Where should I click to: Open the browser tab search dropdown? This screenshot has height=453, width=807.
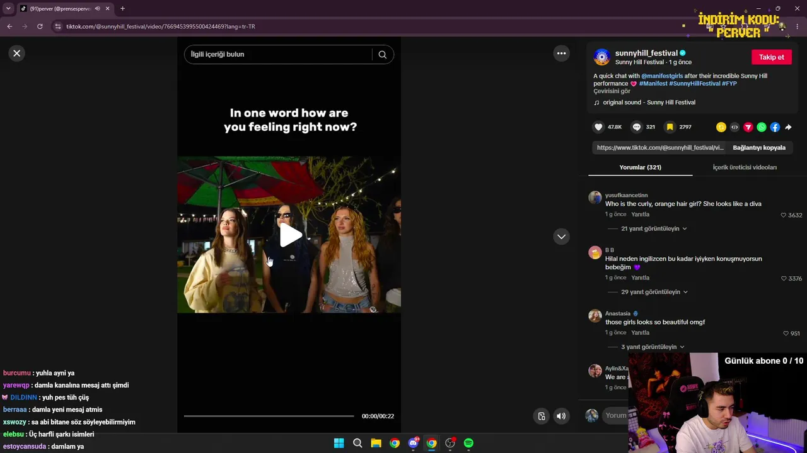[8, 9]
